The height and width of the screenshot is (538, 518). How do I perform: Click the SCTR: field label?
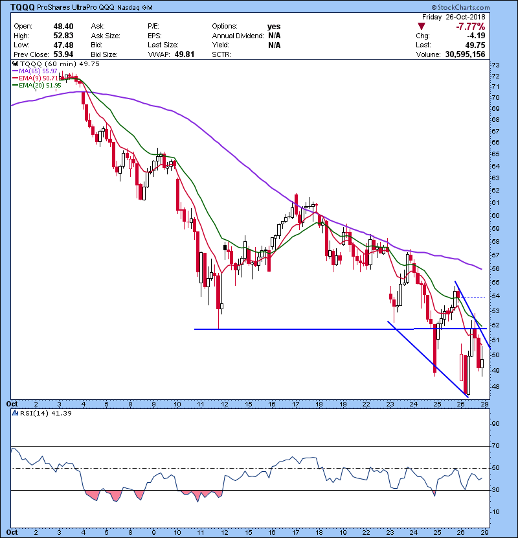(x=221, y=54)
